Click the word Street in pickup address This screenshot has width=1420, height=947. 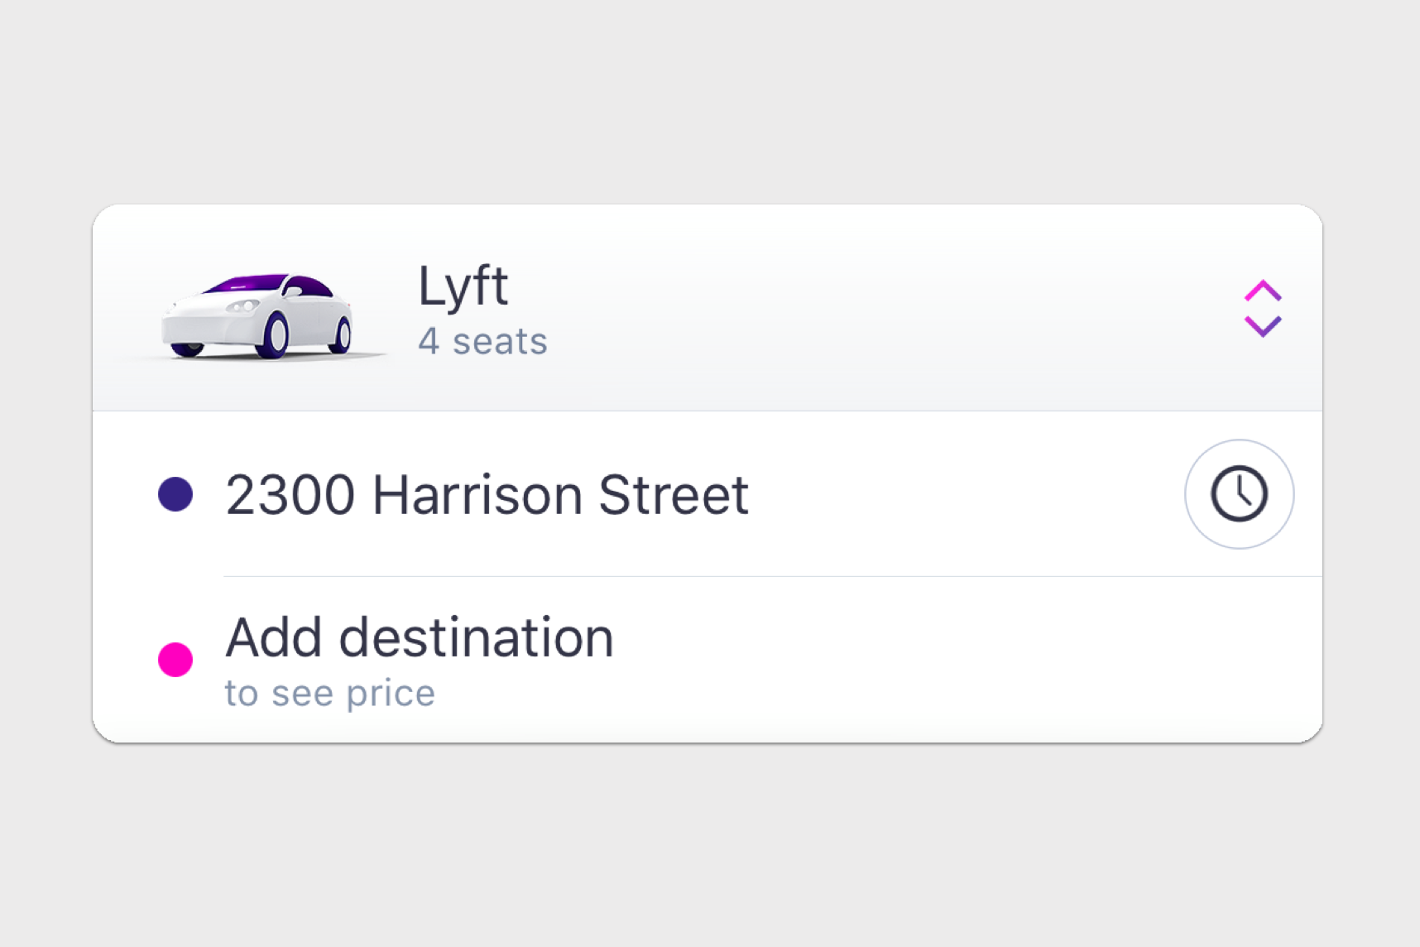(x=674, y=495)
